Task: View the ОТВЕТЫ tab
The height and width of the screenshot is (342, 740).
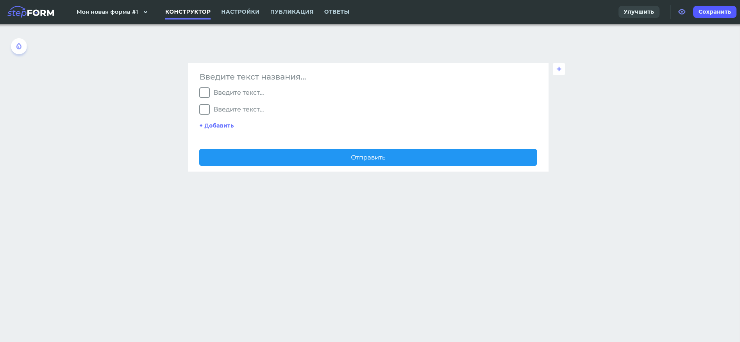Action: coord(337,12)
